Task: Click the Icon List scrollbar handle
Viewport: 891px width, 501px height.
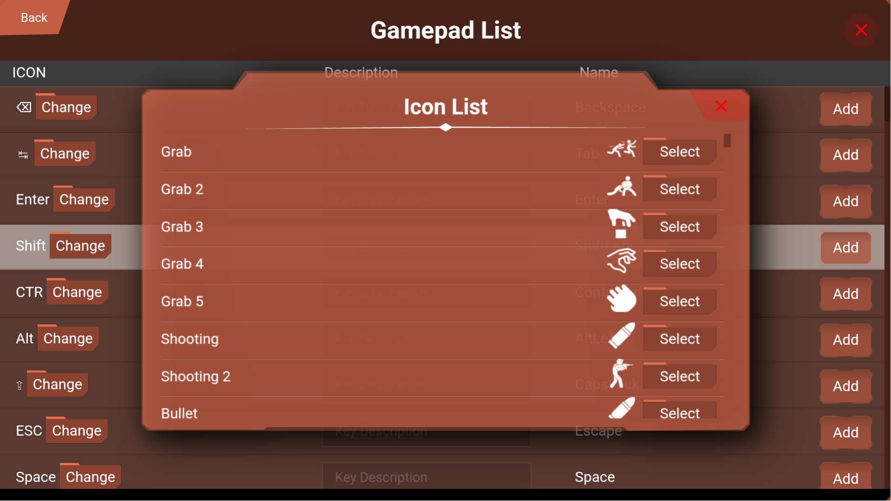Action: pos(727,141)
